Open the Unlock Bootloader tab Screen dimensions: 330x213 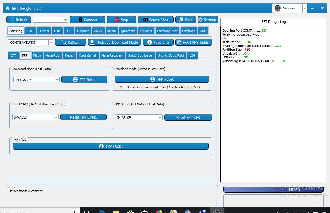(140, 55)
